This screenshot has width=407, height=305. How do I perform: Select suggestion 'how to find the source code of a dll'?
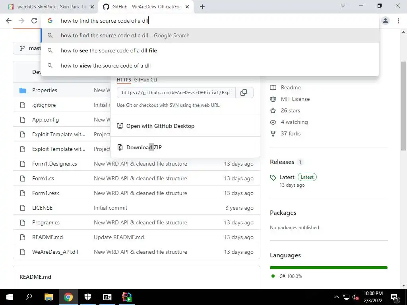pos(210,35)
